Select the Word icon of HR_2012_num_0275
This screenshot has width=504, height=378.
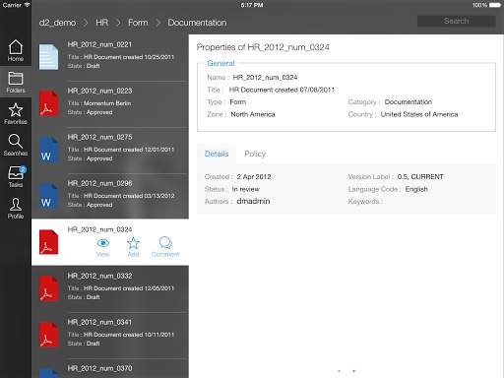pyautogui.click(x=48, y=150)
